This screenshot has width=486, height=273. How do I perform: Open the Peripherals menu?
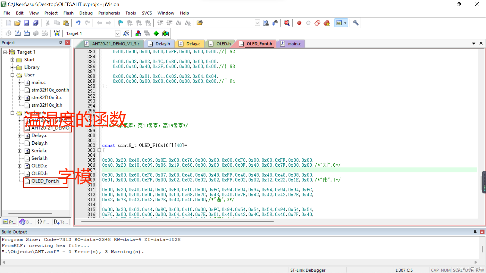point(109,13)
